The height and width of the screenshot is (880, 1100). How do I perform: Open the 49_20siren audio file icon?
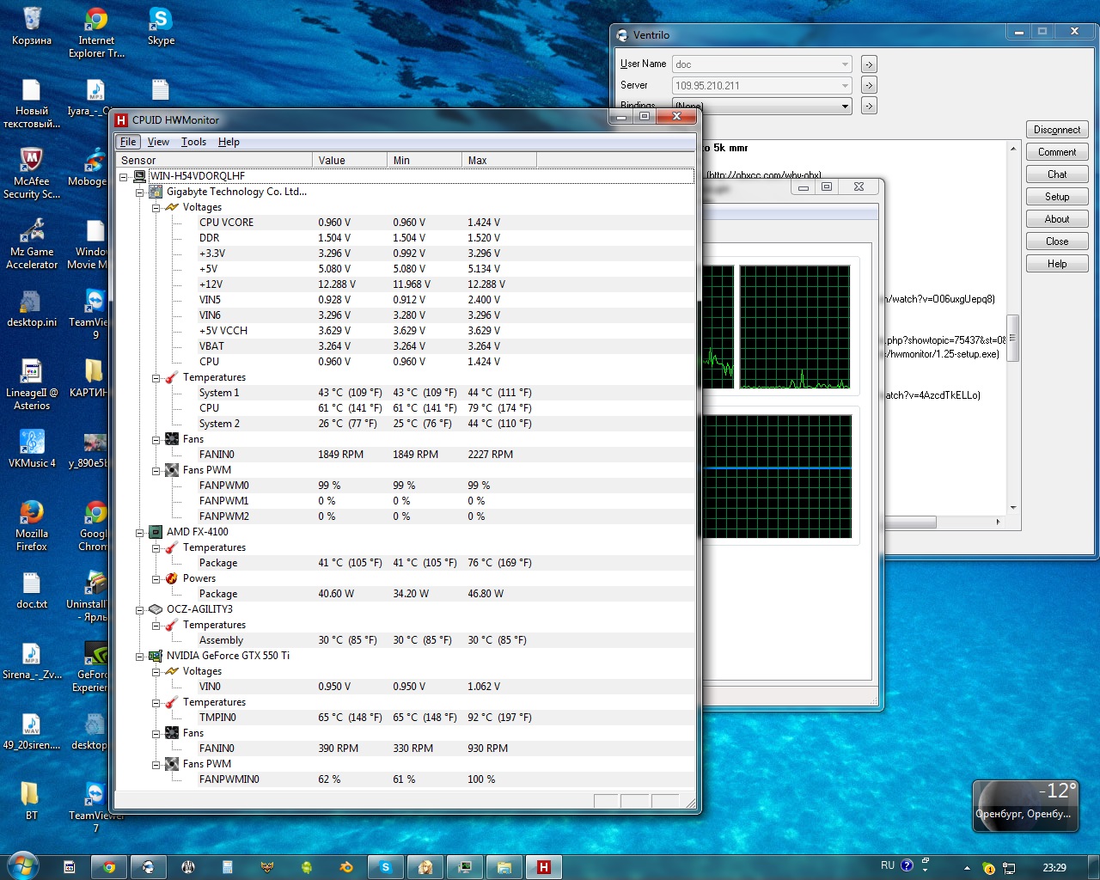32,730
